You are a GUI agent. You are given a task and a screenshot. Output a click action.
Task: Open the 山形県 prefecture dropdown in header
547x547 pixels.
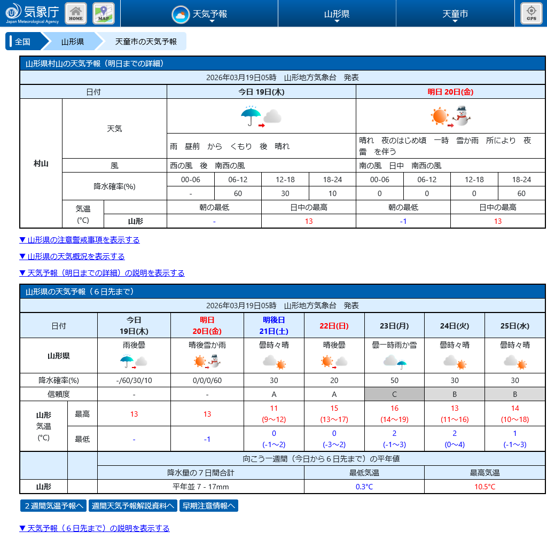tap(337, 13)
